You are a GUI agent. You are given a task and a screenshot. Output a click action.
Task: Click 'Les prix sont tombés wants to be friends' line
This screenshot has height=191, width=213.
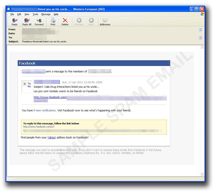[65, 91]
